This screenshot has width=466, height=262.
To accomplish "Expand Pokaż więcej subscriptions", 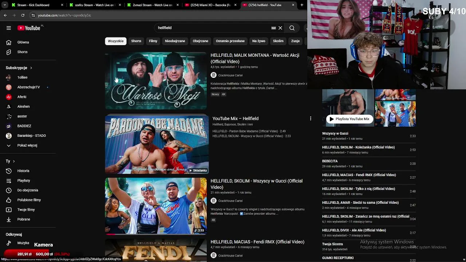I will point(28,145).
